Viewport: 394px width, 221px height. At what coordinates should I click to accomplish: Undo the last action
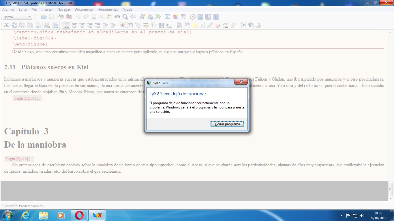click(x=78, y=17)
